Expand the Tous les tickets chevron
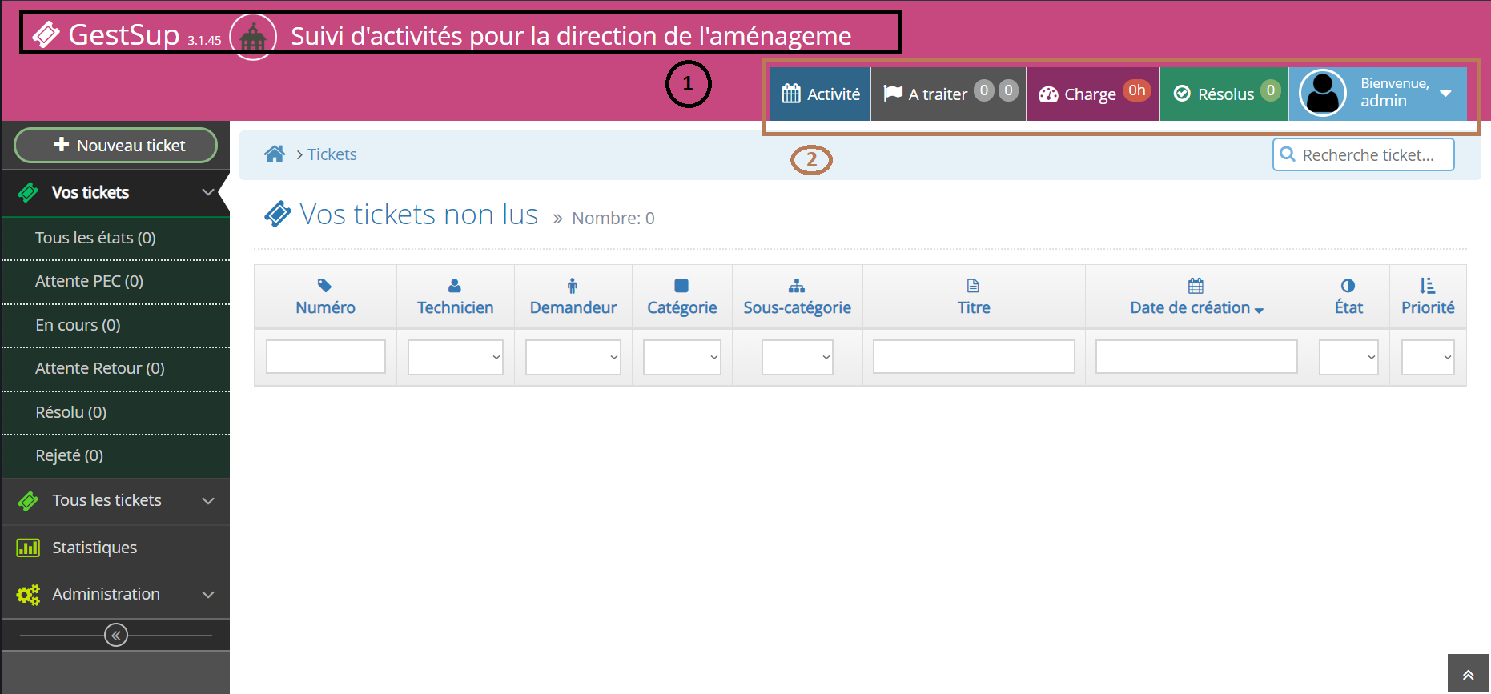1491x694 pixels. [208, 501]
